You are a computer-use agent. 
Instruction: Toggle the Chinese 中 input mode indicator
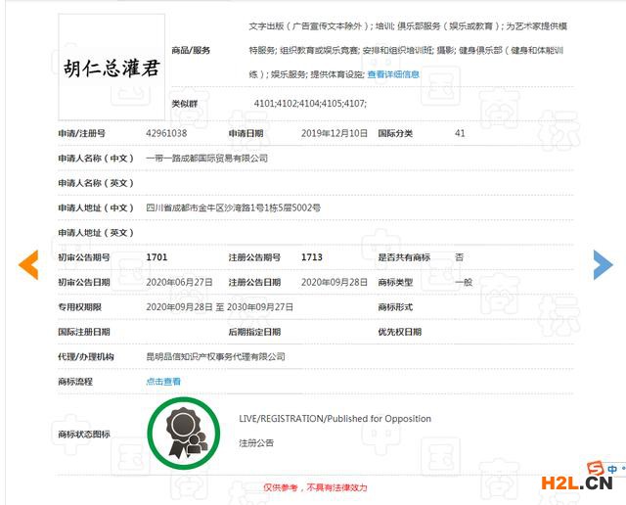click(x=610, y=469)
